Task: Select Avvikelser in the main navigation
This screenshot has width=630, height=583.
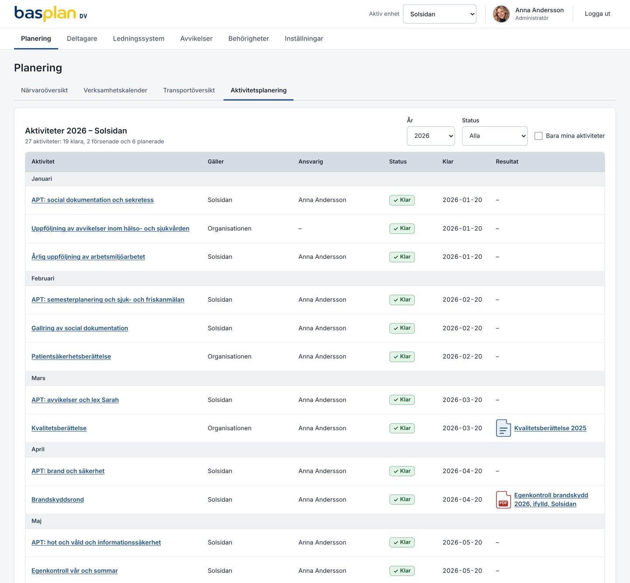Action: (x=196, y=38)
